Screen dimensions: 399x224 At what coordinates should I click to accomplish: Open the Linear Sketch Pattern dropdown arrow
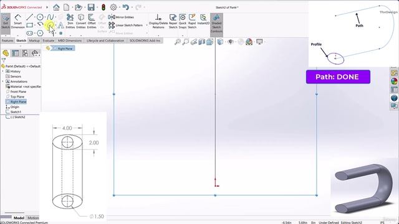click(x=147, y=25)
